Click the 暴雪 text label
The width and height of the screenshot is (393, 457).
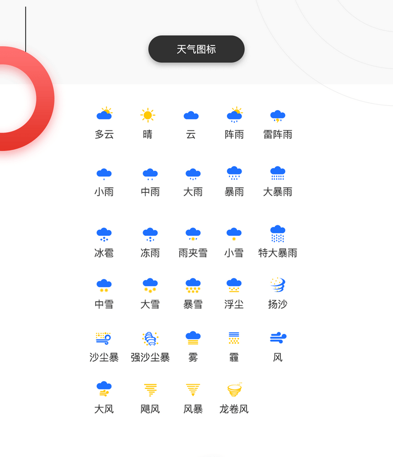(x=193, y=304)
